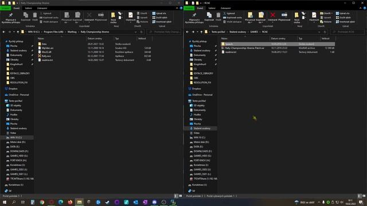Viewport: 367px width, 206px height.
Task: Pin to Rychlý přístup in RChE window
Action: click(x=194, y=18)
